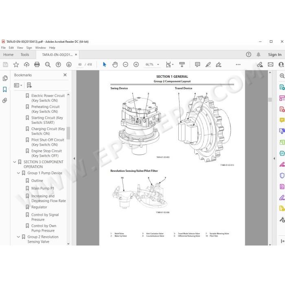The image size is (285, 285).
Task: Print the document
Action: (x=37, y=64)
